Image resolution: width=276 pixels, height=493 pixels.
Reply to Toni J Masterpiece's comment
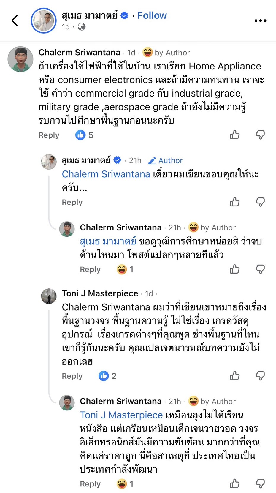[x=72, y=376]
